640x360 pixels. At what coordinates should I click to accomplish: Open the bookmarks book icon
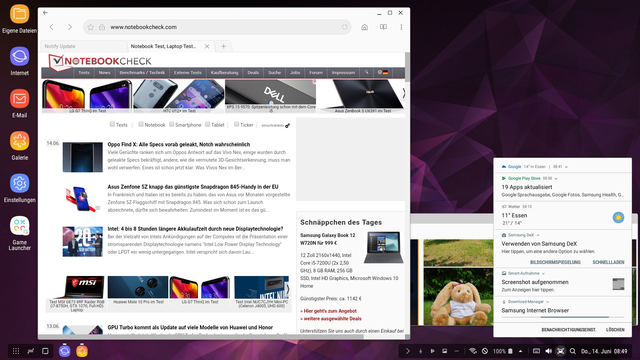[383, 27]
